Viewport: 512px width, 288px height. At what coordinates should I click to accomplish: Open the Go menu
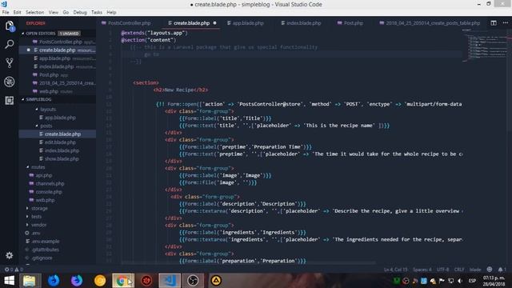click(x=66, y=13)
